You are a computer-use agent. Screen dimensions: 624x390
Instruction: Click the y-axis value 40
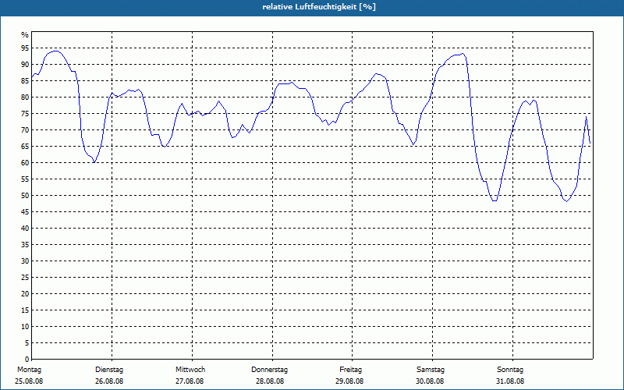pyautogui.click(x=25, y=228)
